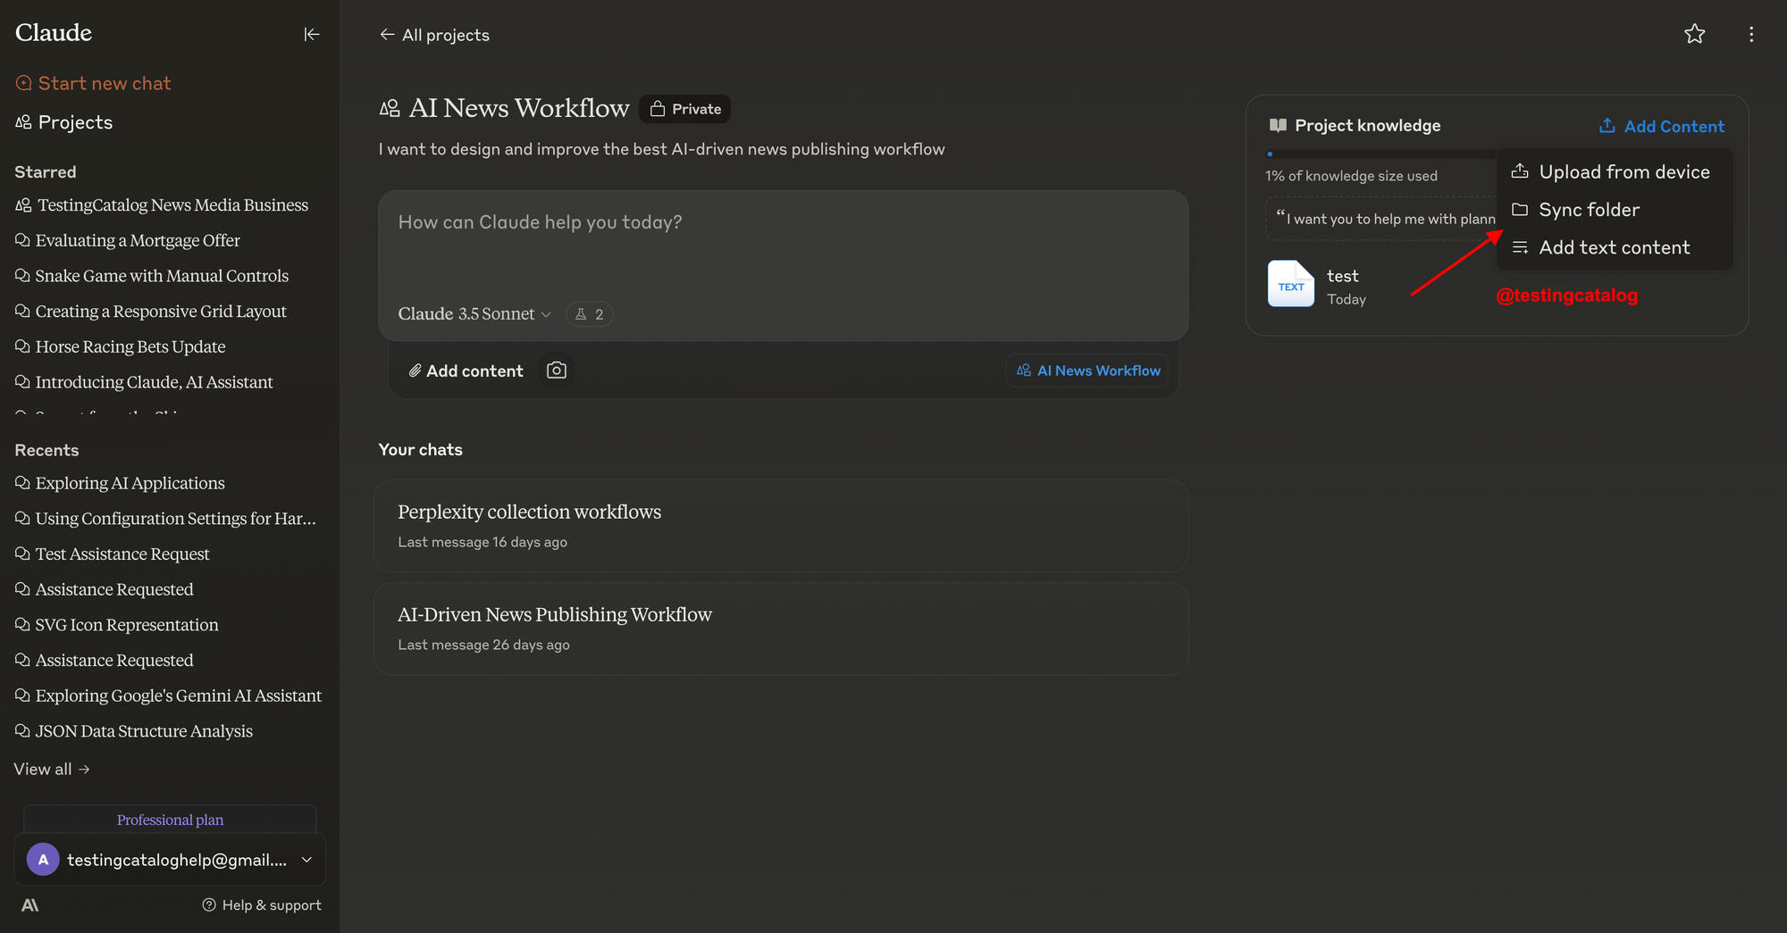
Task: Click the Anthropic logo at the sidebar bottom
Action: [30, 904]
